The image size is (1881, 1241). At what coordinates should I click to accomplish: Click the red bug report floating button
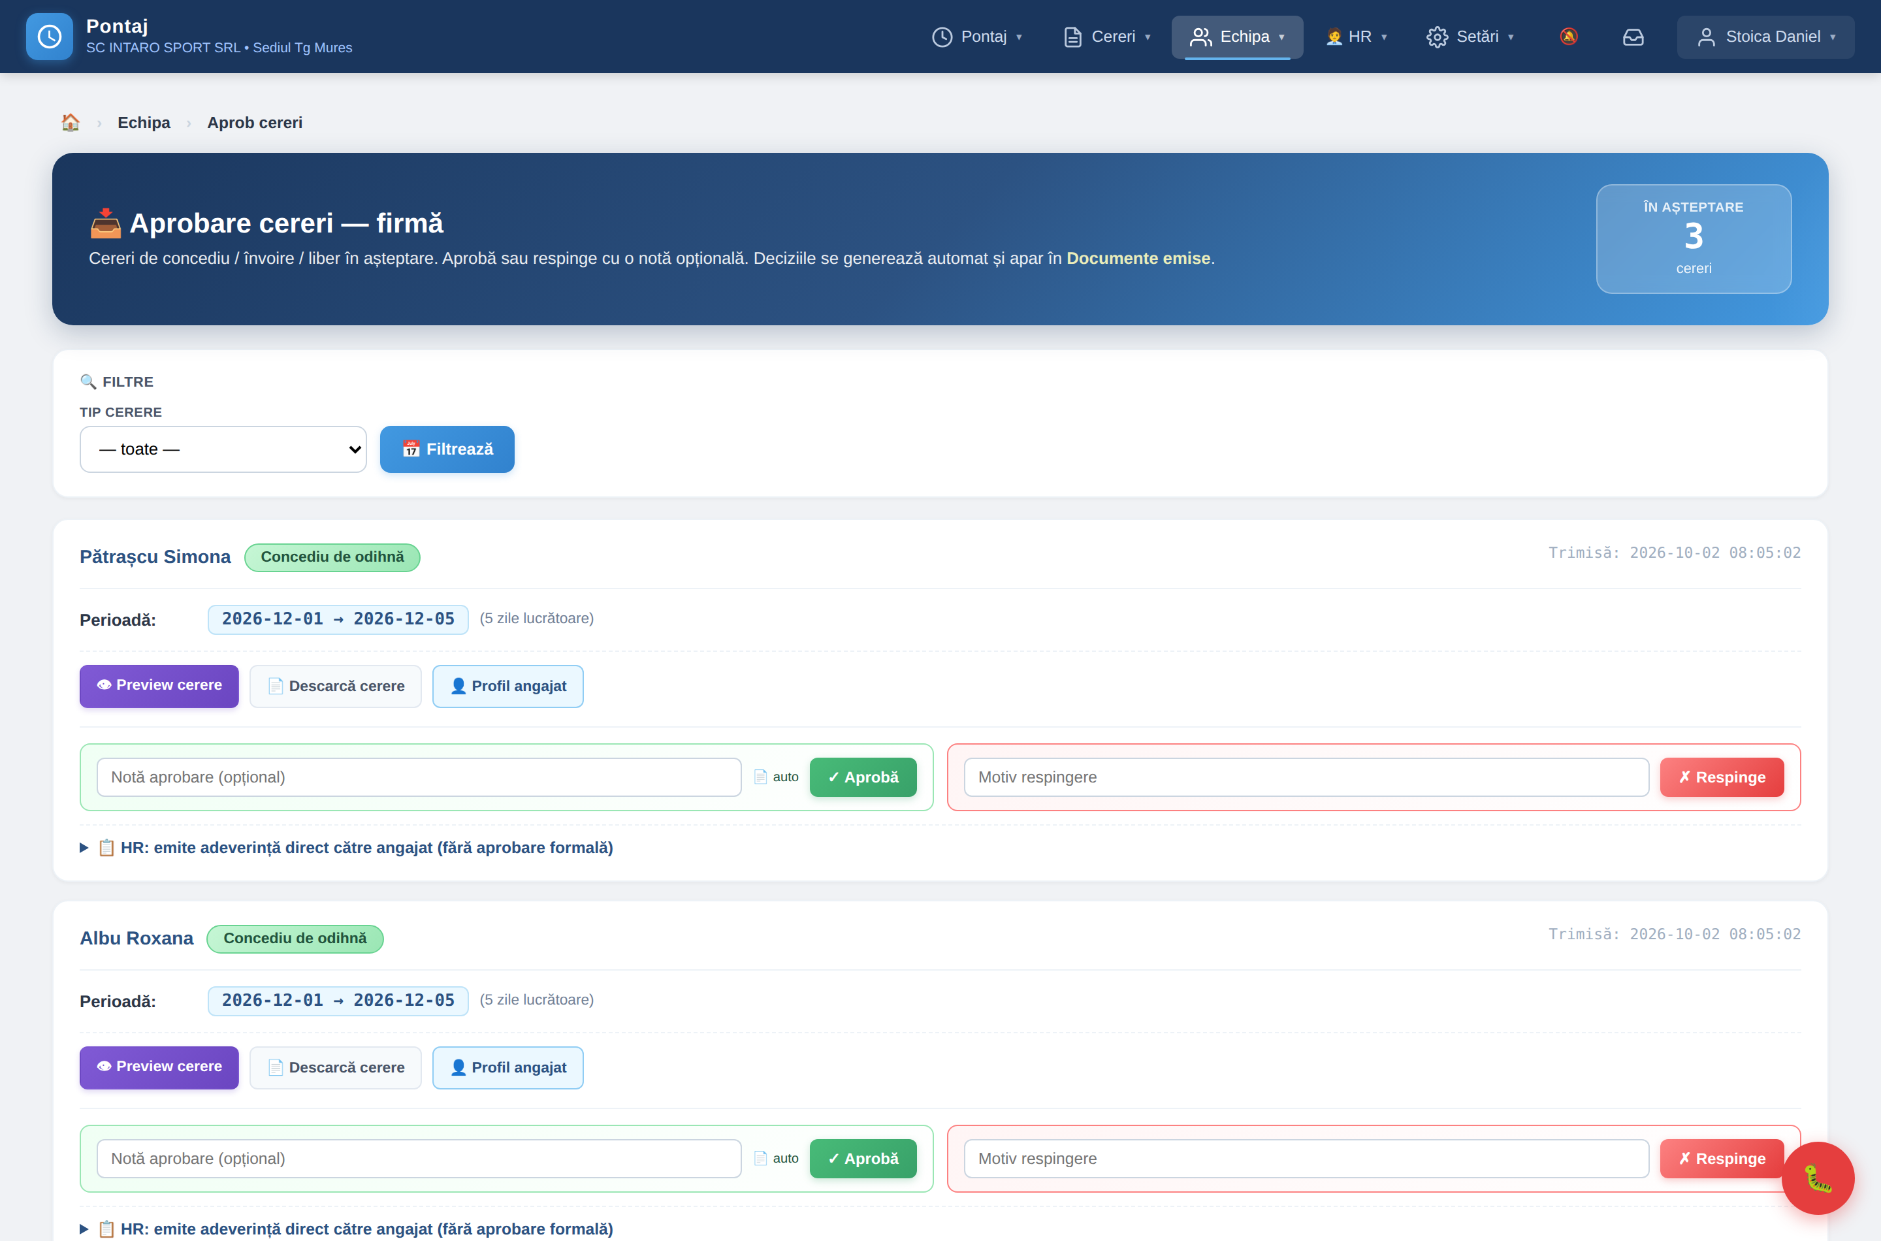(x=1818, y=1178)
